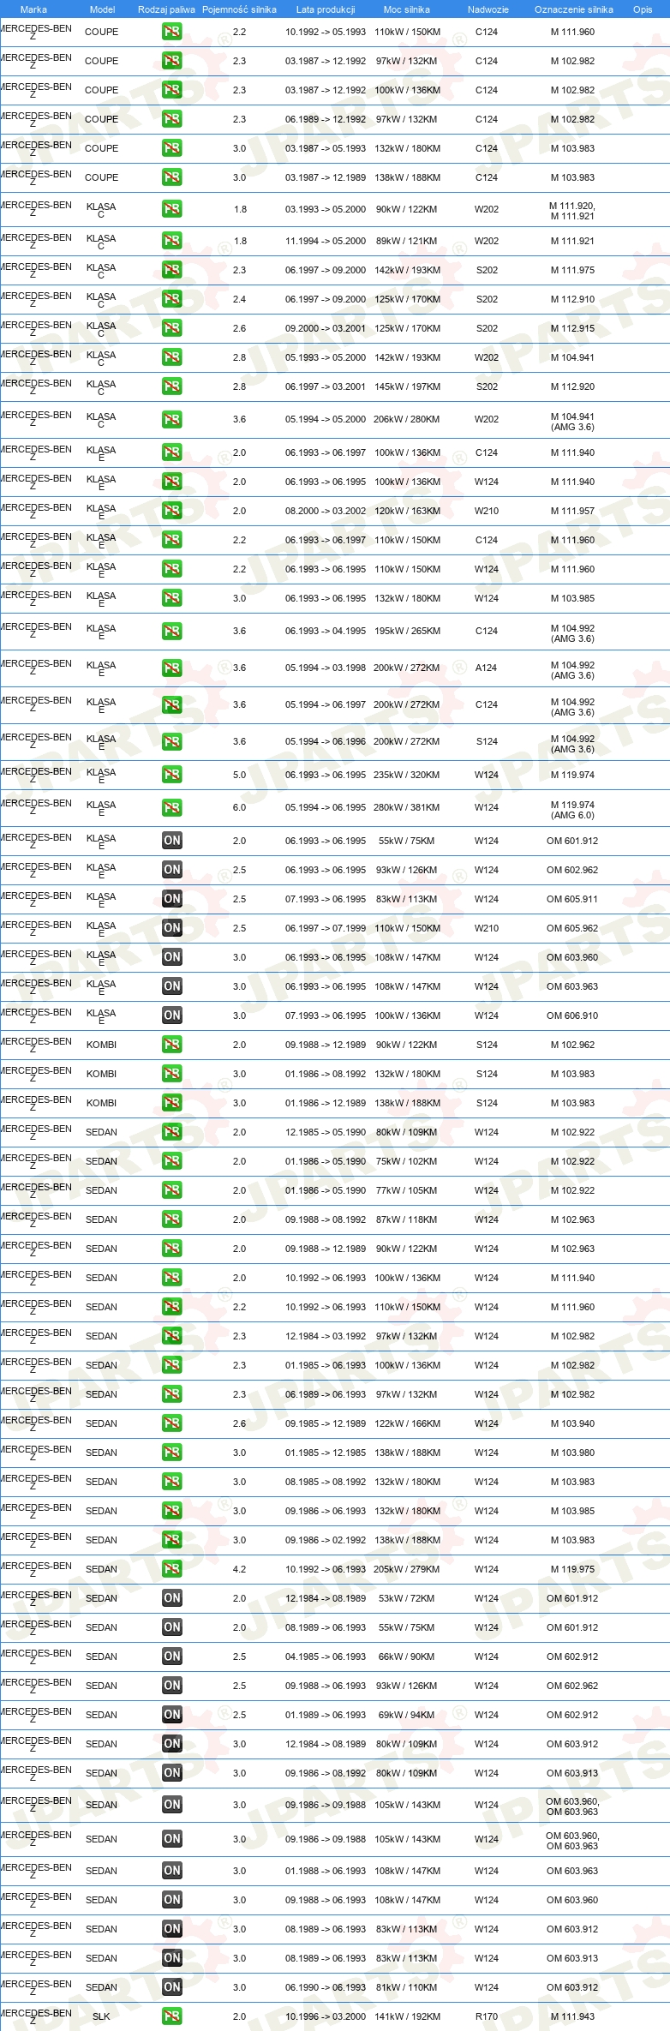Image resolution: width=670 pixels, height=2031 pixels.
Task: Click the PB icon in the 195kW / 265KM row
Action: [x=172, y=632]
